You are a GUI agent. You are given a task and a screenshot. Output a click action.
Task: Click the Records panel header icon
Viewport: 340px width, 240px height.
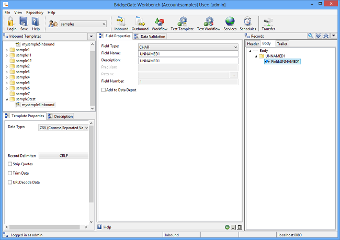(x=247, y=36)
